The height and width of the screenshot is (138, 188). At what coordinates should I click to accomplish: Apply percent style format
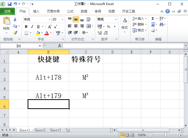tap(109, 27)
